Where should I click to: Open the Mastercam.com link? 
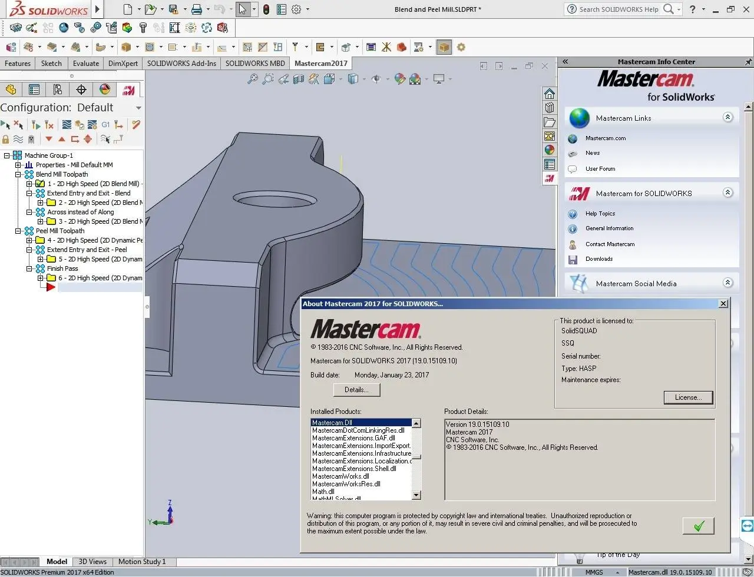pos(606,138)
